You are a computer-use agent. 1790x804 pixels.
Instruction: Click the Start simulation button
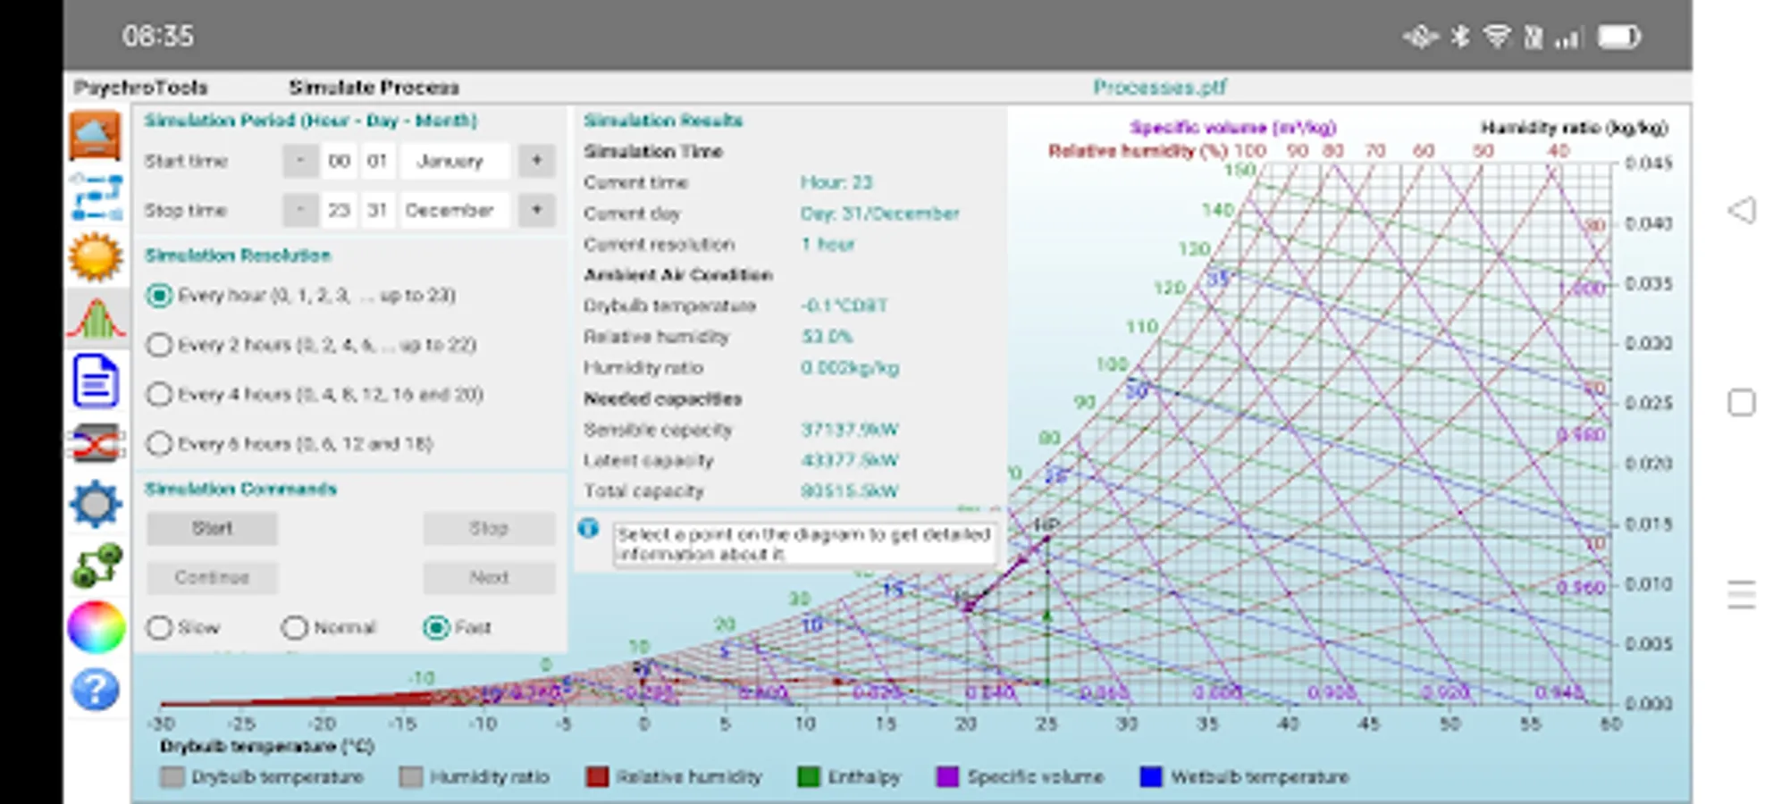tap(213, 528)
